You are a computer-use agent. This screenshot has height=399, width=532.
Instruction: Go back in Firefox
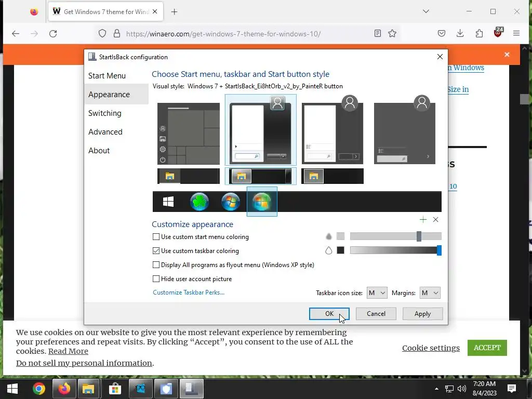pyautogui.click(x=16, y=34)
